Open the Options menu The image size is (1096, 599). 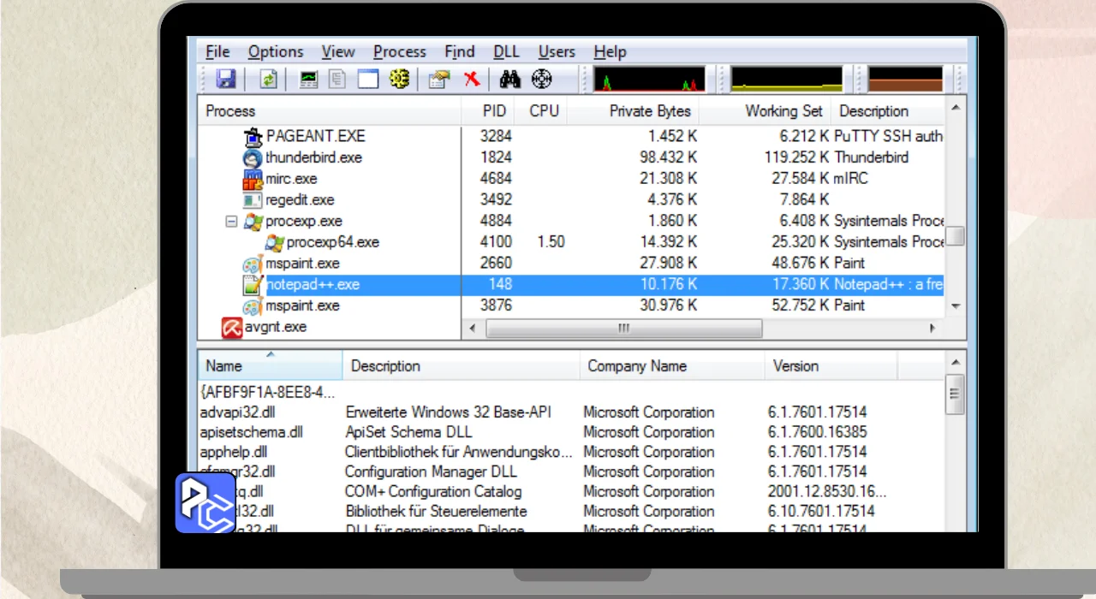pos(276,52)
